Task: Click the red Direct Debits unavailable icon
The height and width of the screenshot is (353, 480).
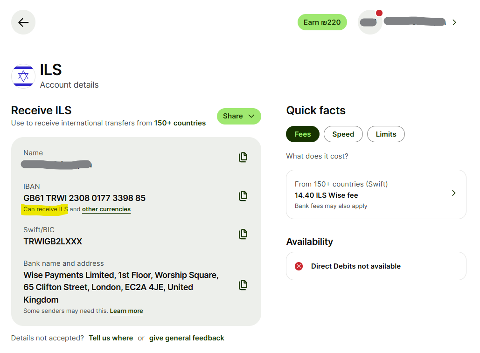Action: tap(299, 266)
